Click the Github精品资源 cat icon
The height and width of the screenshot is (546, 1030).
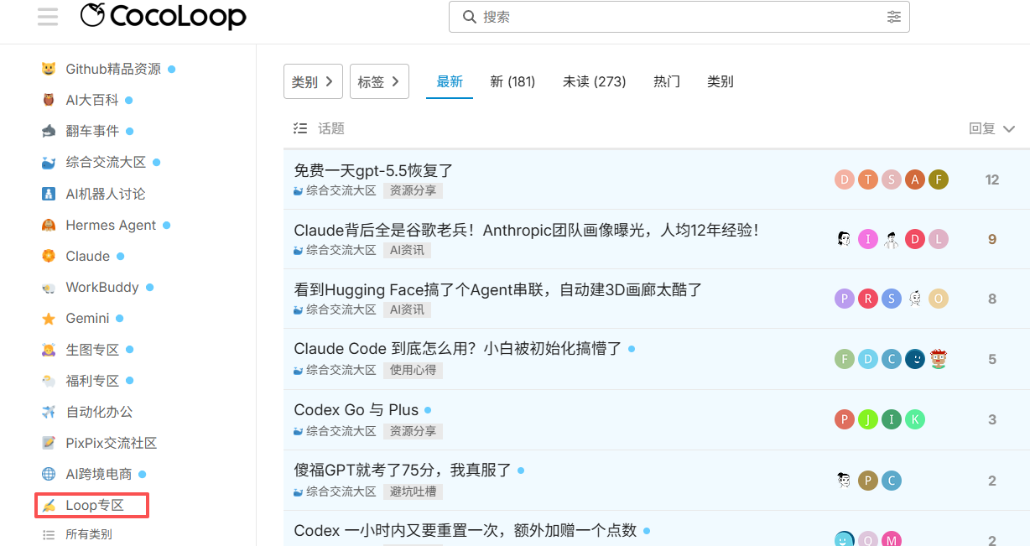coord(49,69)
